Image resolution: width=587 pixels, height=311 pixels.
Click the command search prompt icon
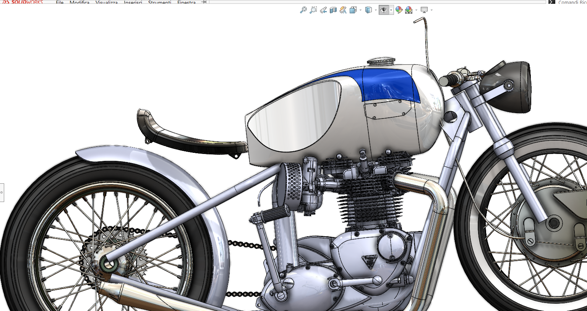pyautogui.click(x=551, y=2)
